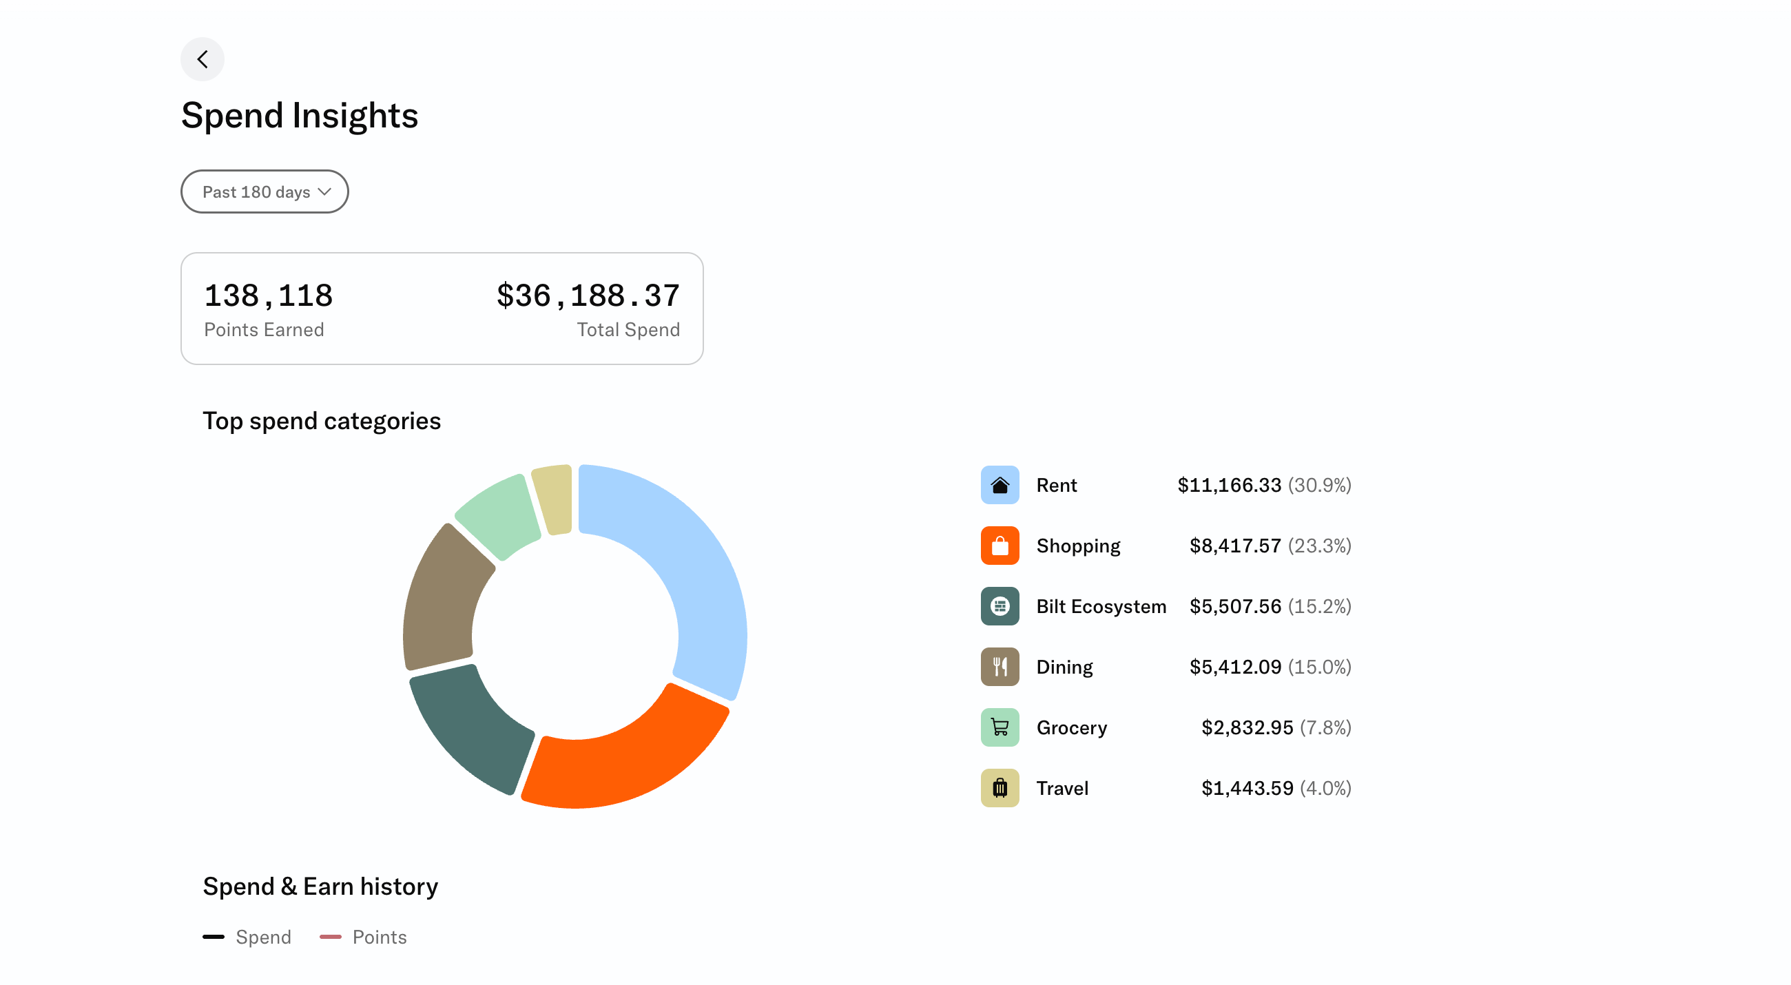Viewport: 1791px width, 985px height.
Task: Click the $5,412.09 (15.0%) amount
Action: tap(1270, 667)
